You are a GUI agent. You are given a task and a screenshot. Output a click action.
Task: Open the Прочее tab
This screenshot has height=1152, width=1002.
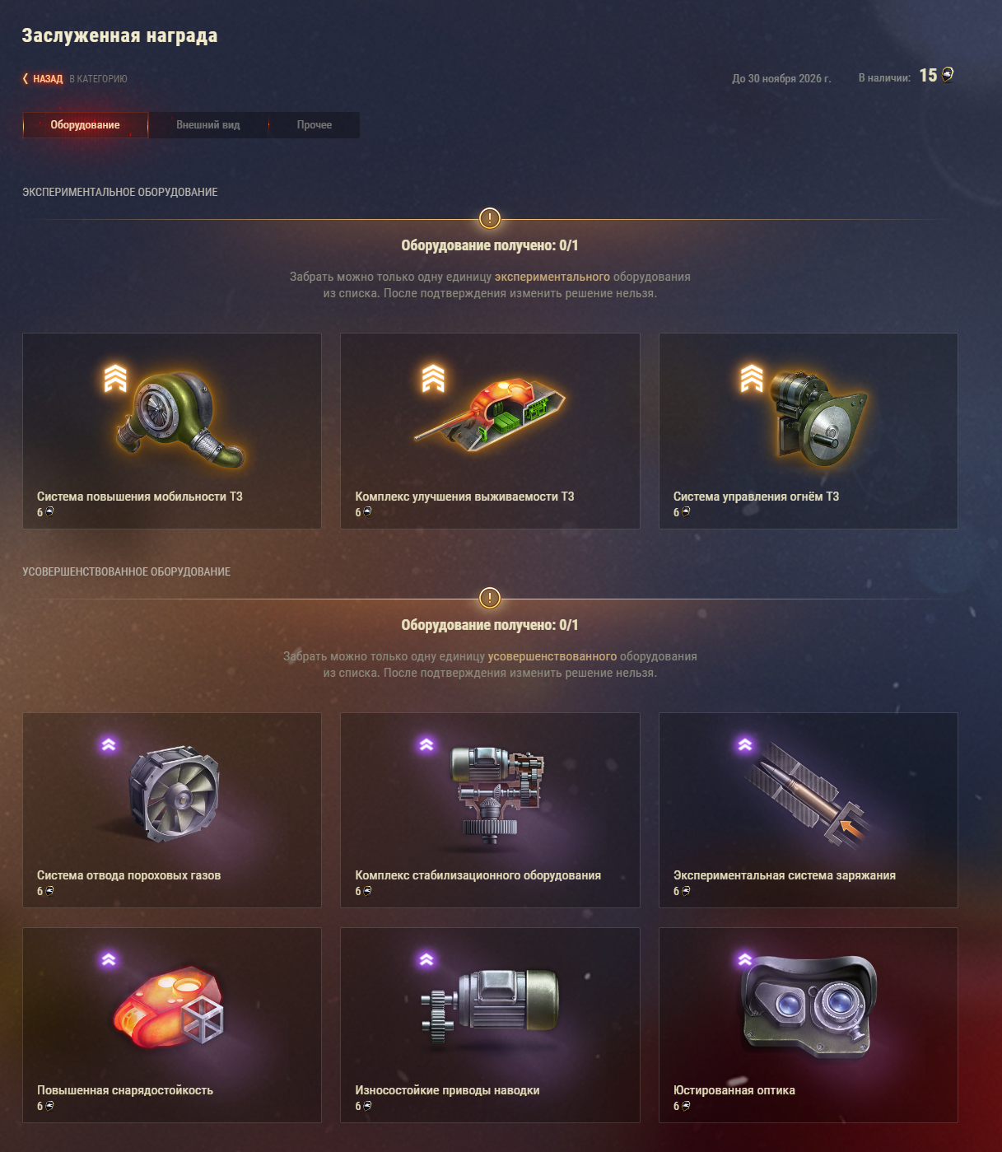[x=315, y=125]
